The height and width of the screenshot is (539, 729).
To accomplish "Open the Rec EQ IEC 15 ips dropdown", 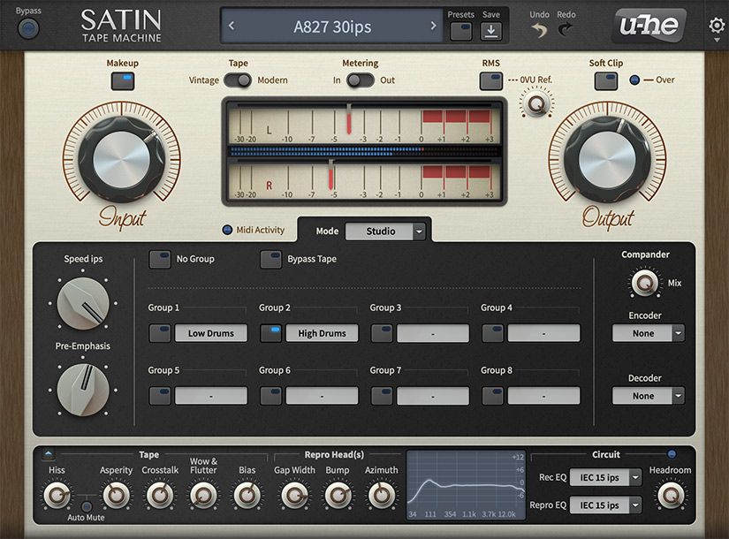I will click(x=605, y=476).
